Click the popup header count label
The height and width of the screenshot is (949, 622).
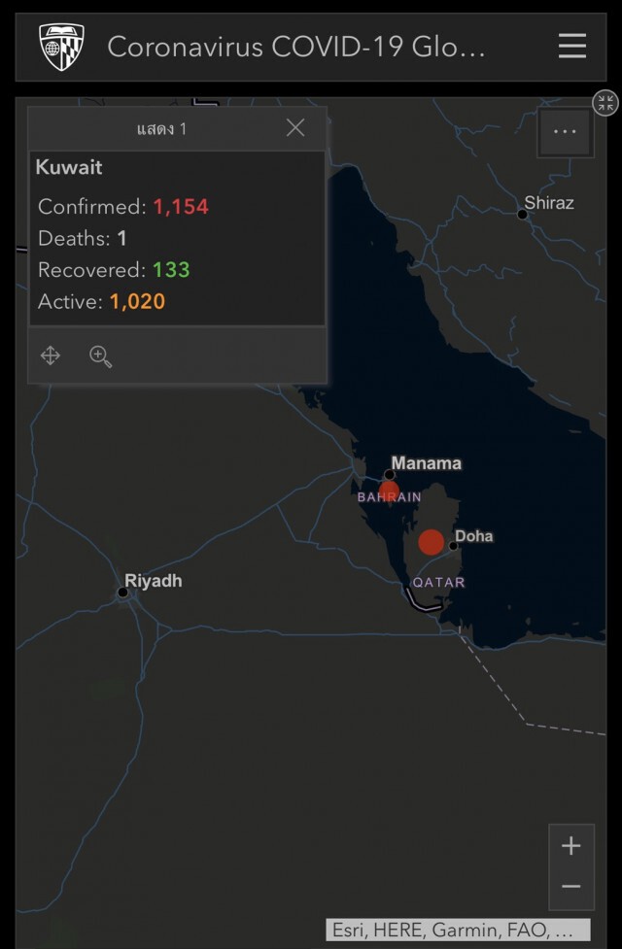point(161,129)
